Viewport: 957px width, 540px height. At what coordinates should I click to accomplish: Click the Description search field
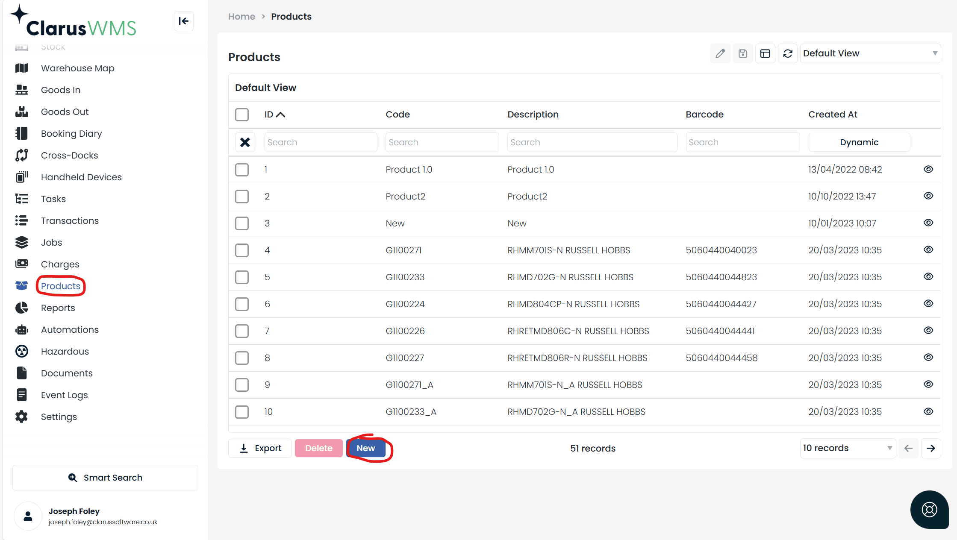[x=592, y=142]
